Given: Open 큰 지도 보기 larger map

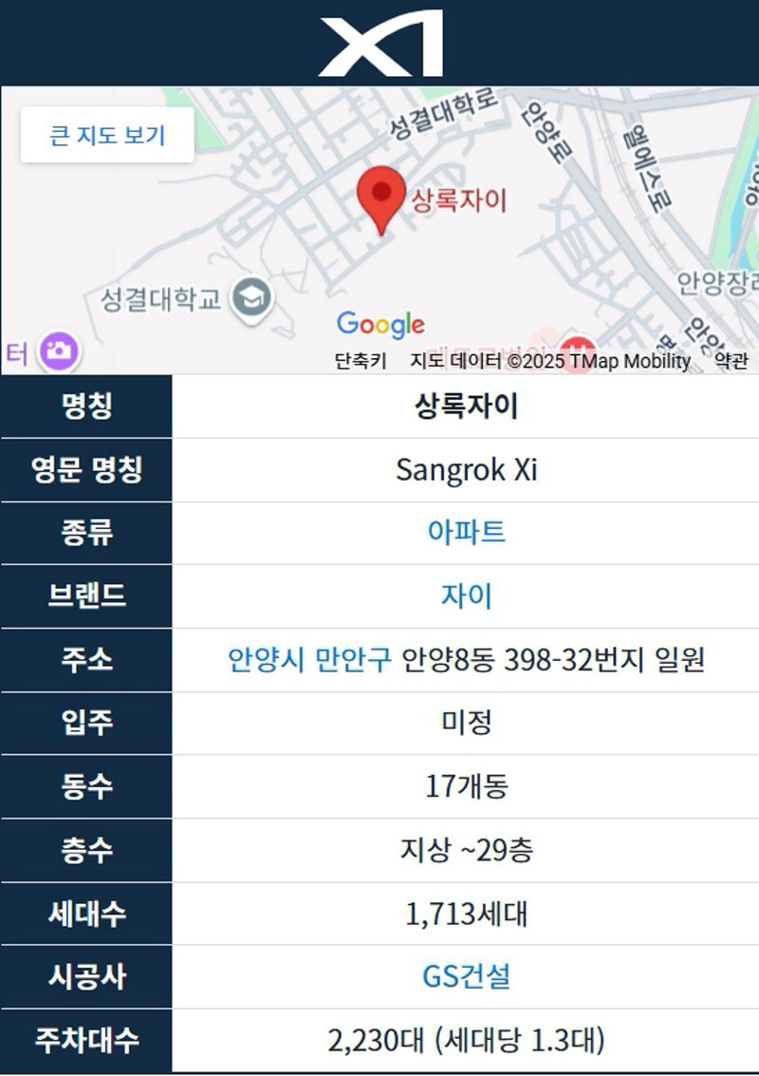Looking at the screenshot, I should [x=107, y=135].
